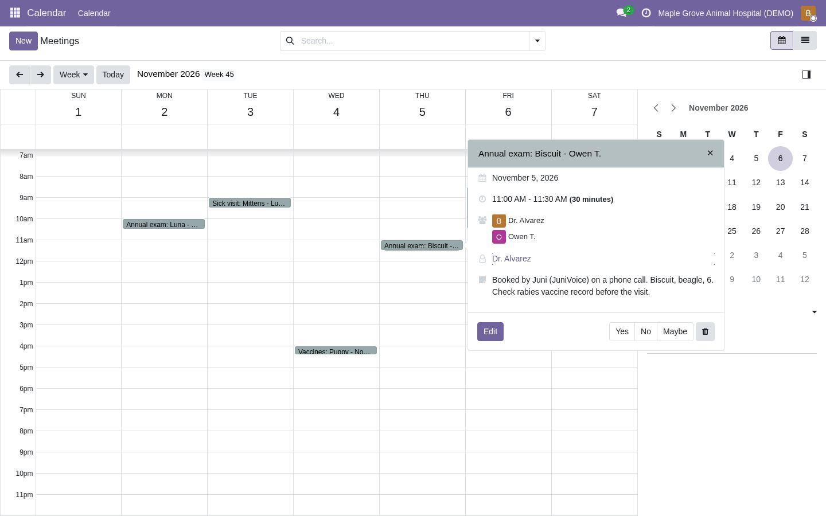
Task: Open the activities clock icon
Action: pyautogui.click(x=646, y=13)
